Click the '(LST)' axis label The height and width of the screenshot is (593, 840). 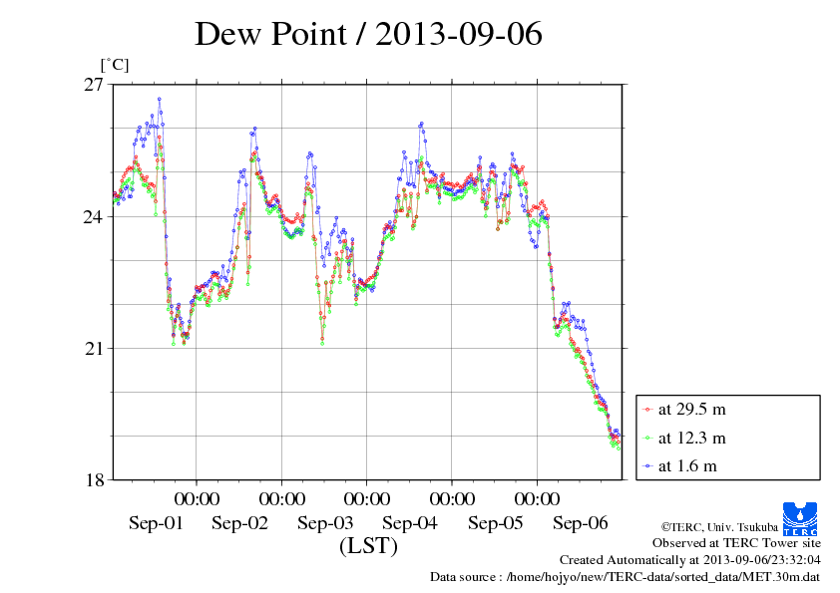(368, 546)
